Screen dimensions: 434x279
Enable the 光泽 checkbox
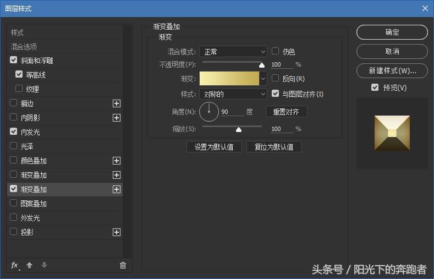click(13, 146)
